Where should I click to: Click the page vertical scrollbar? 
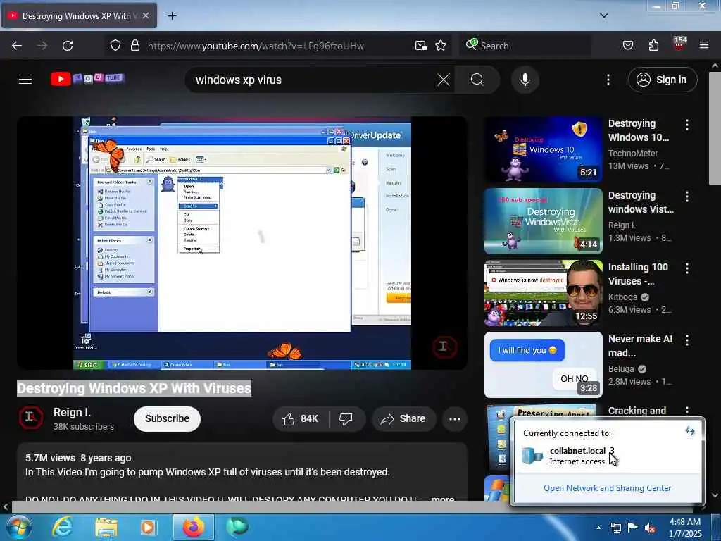[x=715, y=128]
